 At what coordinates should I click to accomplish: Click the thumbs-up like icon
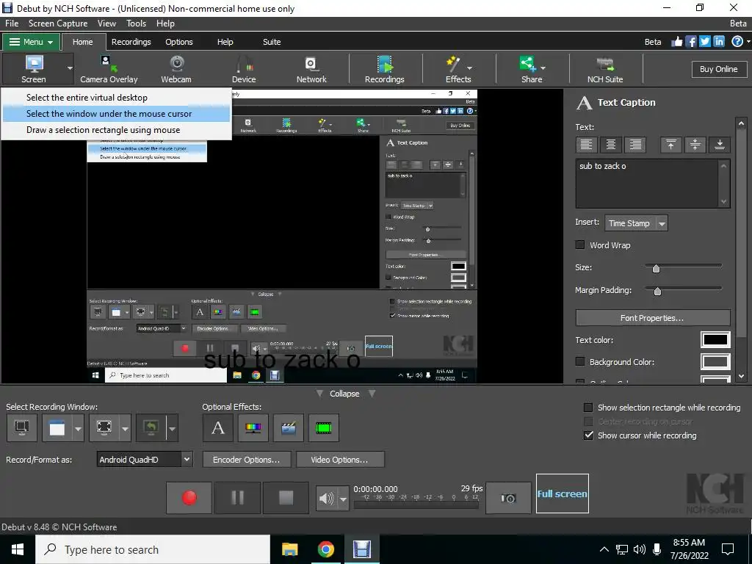click(676, 42)
